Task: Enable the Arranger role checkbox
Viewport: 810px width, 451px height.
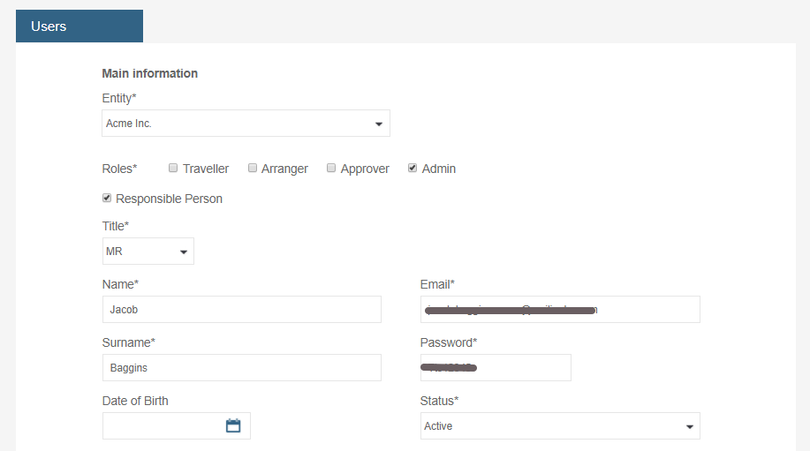Action: pos(253,168)
